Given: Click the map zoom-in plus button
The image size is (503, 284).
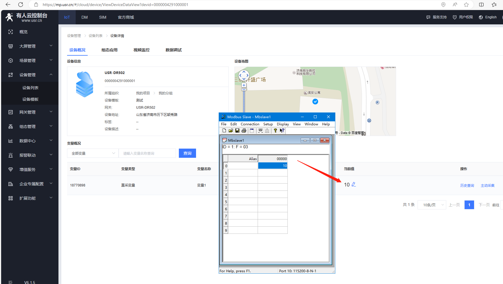Looking at the screenshot, I should 244,85.
